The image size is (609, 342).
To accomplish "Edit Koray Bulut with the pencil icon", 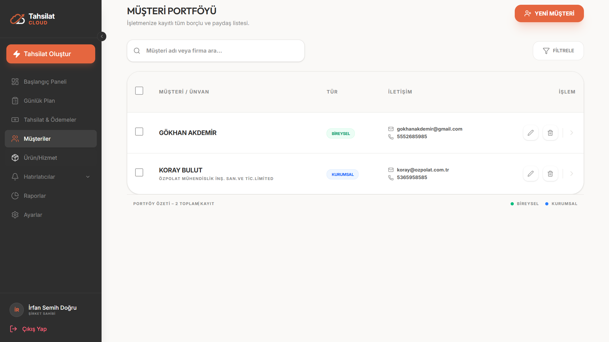I will pos(531,174).
